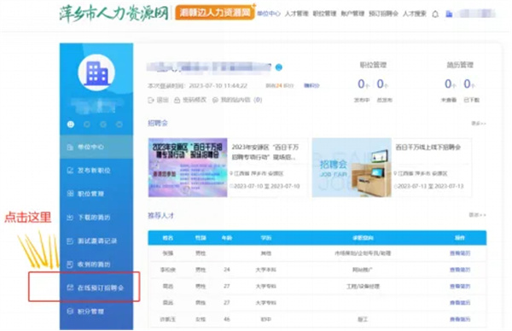The height and width of the screenshot is (331, 512).
Task: Select 人才搜索 in top navigation
Action: (415, 14)
